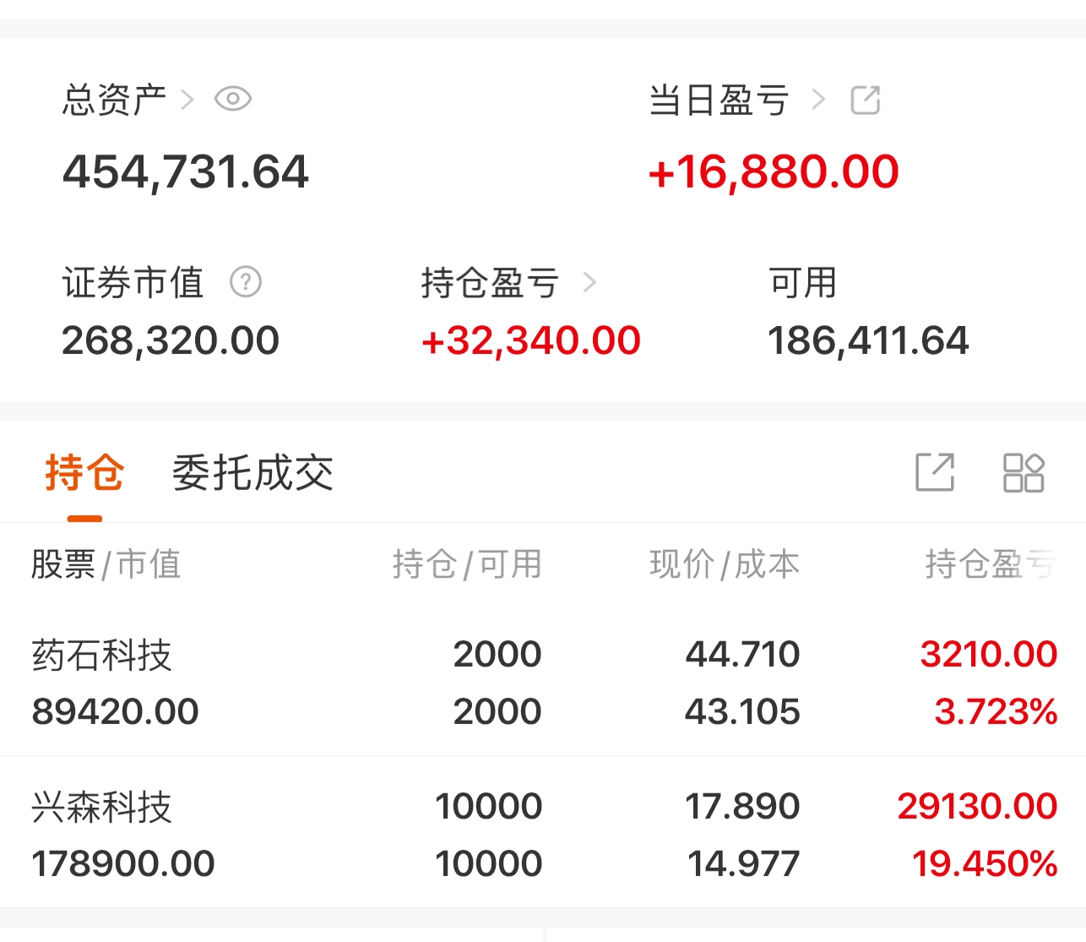Open help icon beside 证券市值
Screen dimensions: 1086x942
(246, 281)
